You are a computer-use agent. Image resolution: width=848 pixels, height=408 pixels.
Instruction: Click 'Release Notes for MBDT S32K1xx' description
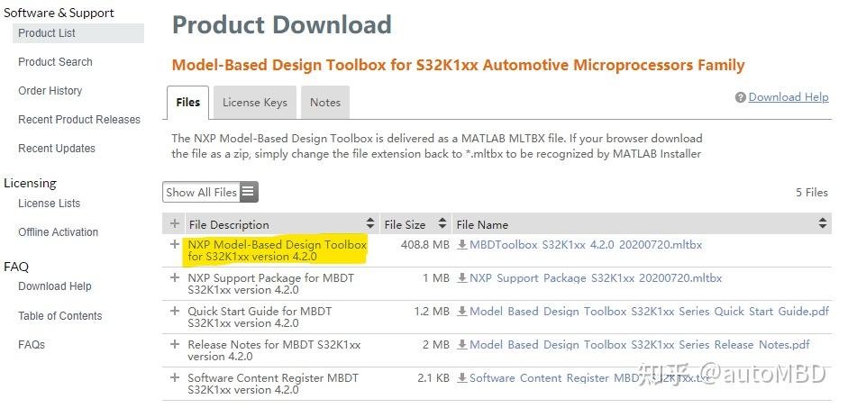[x=274, y=350]
